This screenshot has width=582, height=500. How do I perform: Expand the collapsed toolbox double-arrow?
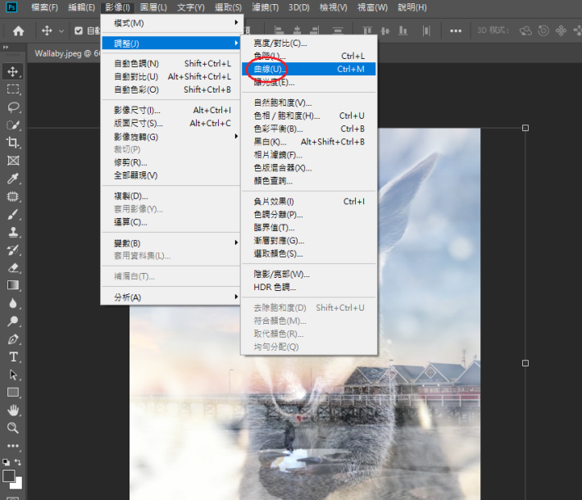click(5, 48)
